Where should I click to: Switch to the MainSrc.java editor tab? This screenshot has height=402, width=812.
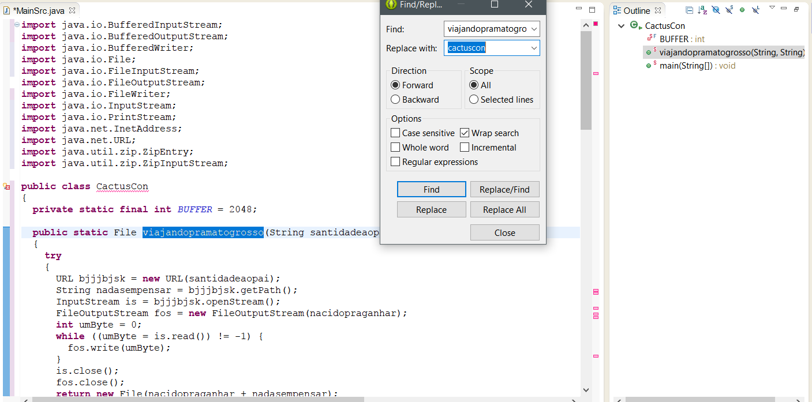point(38,11)
